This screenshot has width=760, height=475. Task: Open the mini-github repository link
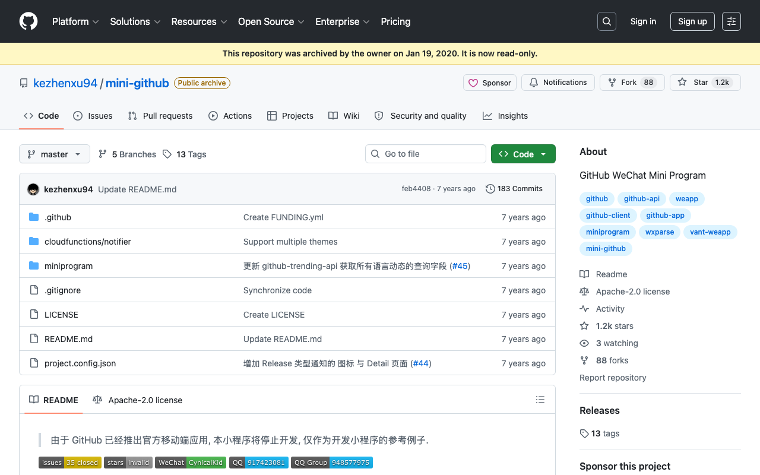(x=137, y=83)
